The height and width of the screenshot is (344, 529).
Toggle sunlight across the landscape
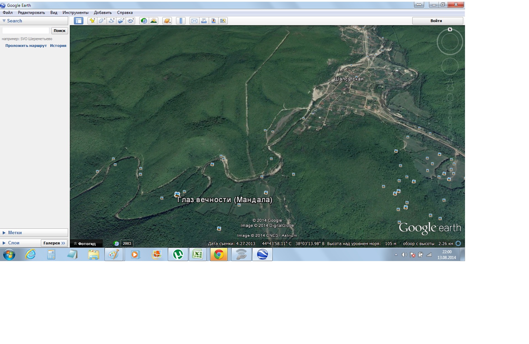click(x=154, y=21)
